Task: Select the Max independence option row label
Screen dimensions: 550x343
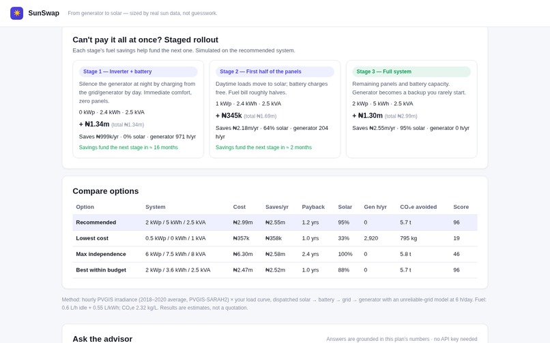Action: pyautogui.click(x=101, y=254)
